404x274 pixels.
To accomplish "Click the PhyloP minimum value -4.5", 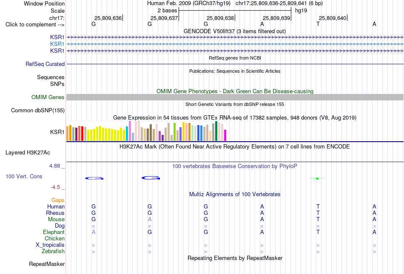I will coord(55,187).
